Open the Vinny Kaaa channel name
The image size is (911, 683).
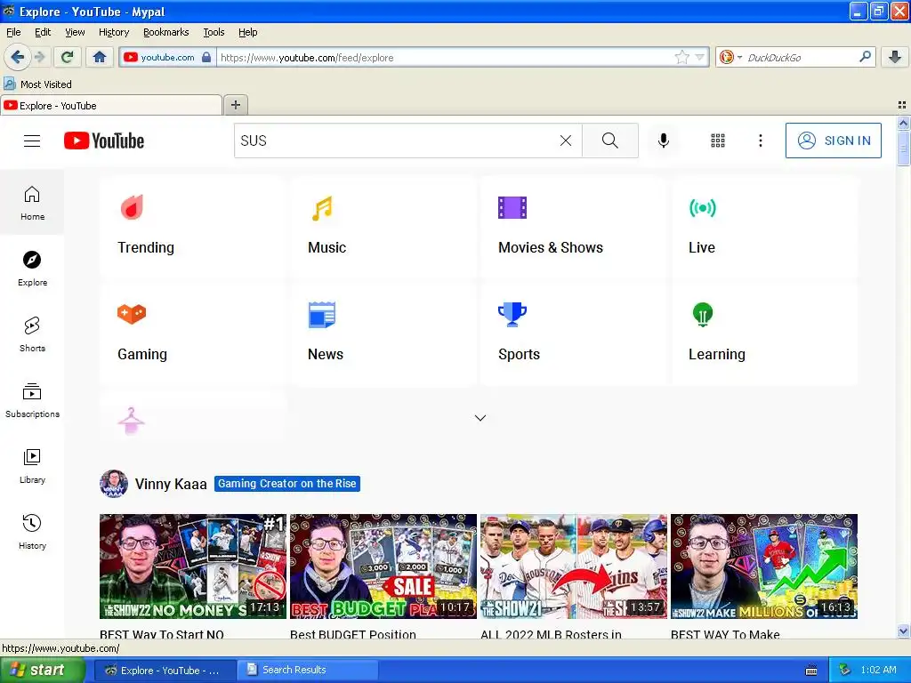(x=170, y=484)
